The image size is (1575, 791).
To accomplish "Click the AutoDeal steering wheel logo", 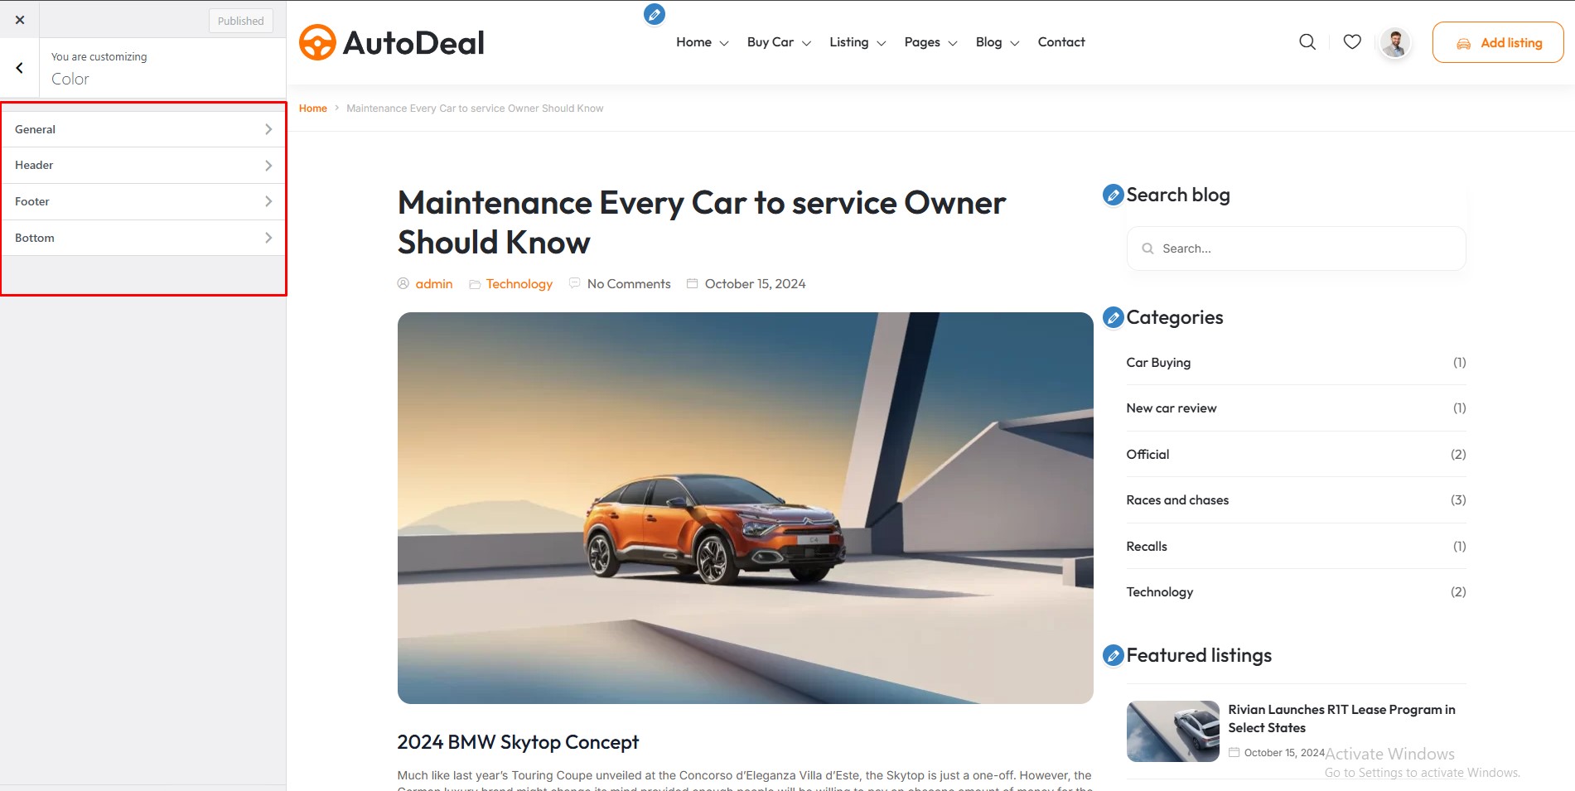I will pos(317,42).
